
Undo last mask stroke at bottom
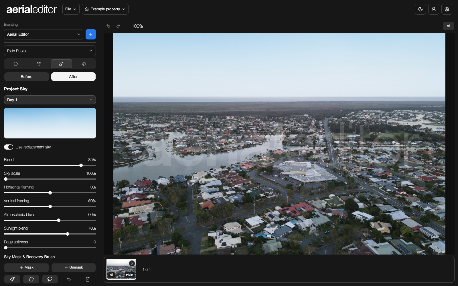pyautogui.click(x=69, y=279)
